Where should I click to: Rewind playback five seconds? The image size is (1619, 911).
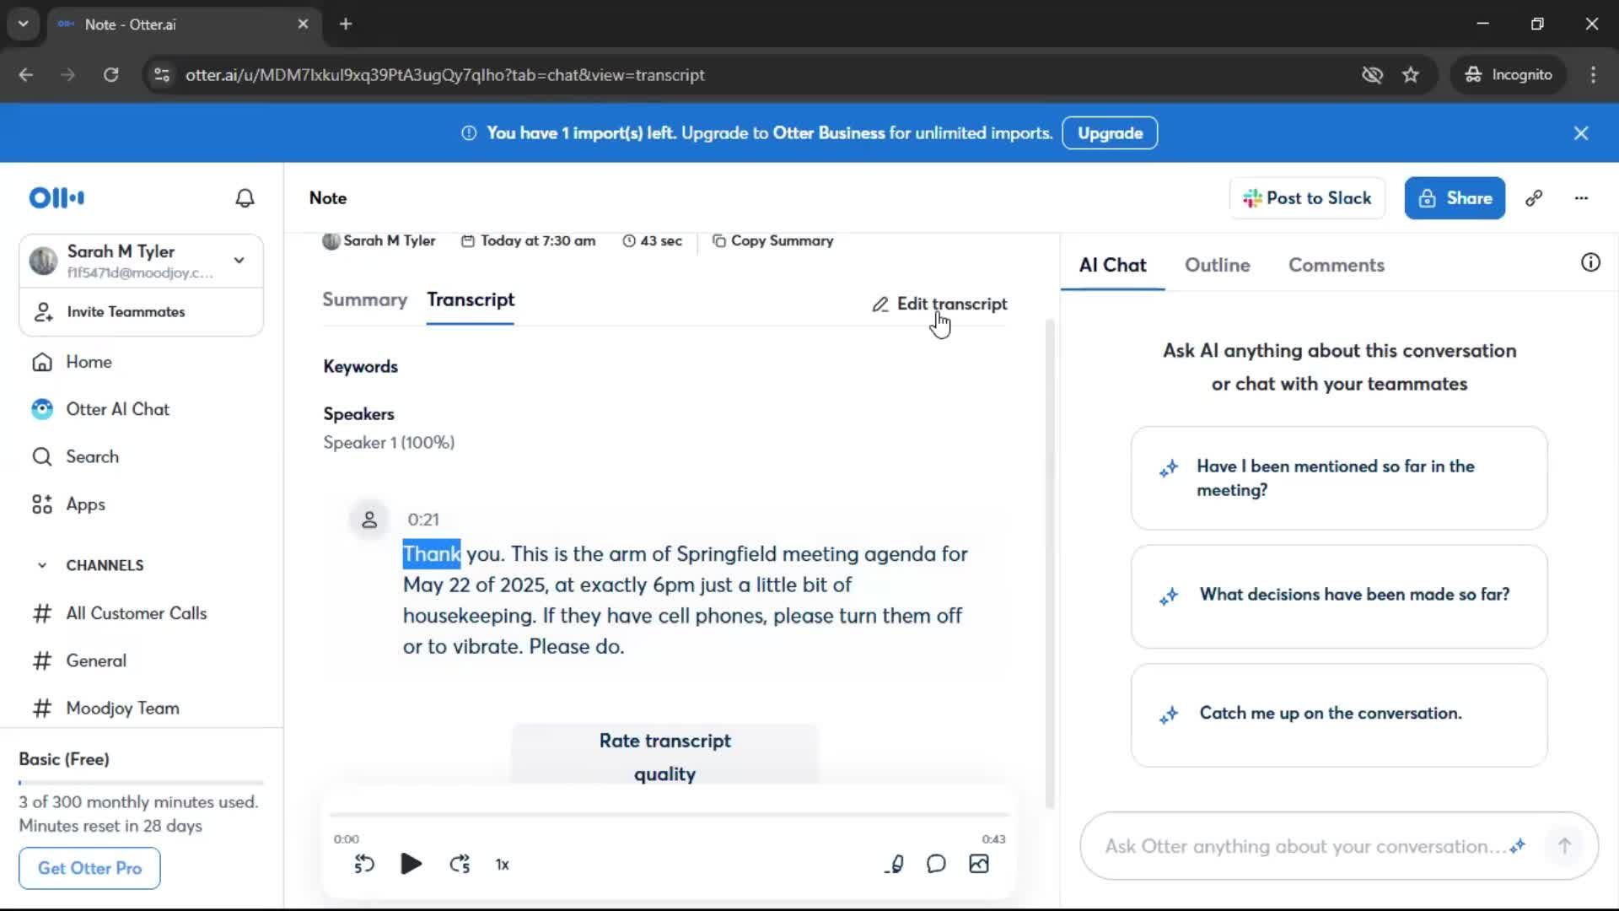(364, 864)
